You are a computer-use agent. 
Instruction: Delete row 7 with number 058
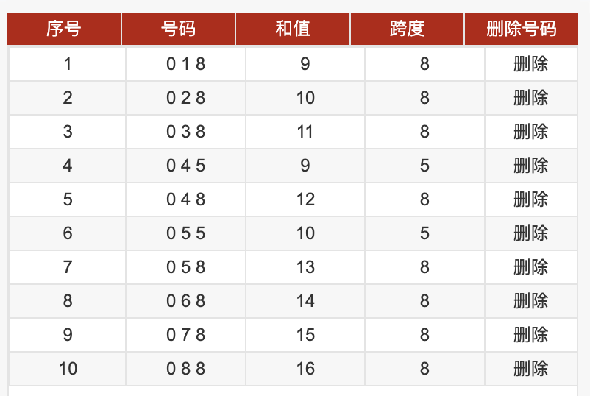pos(530,267)
